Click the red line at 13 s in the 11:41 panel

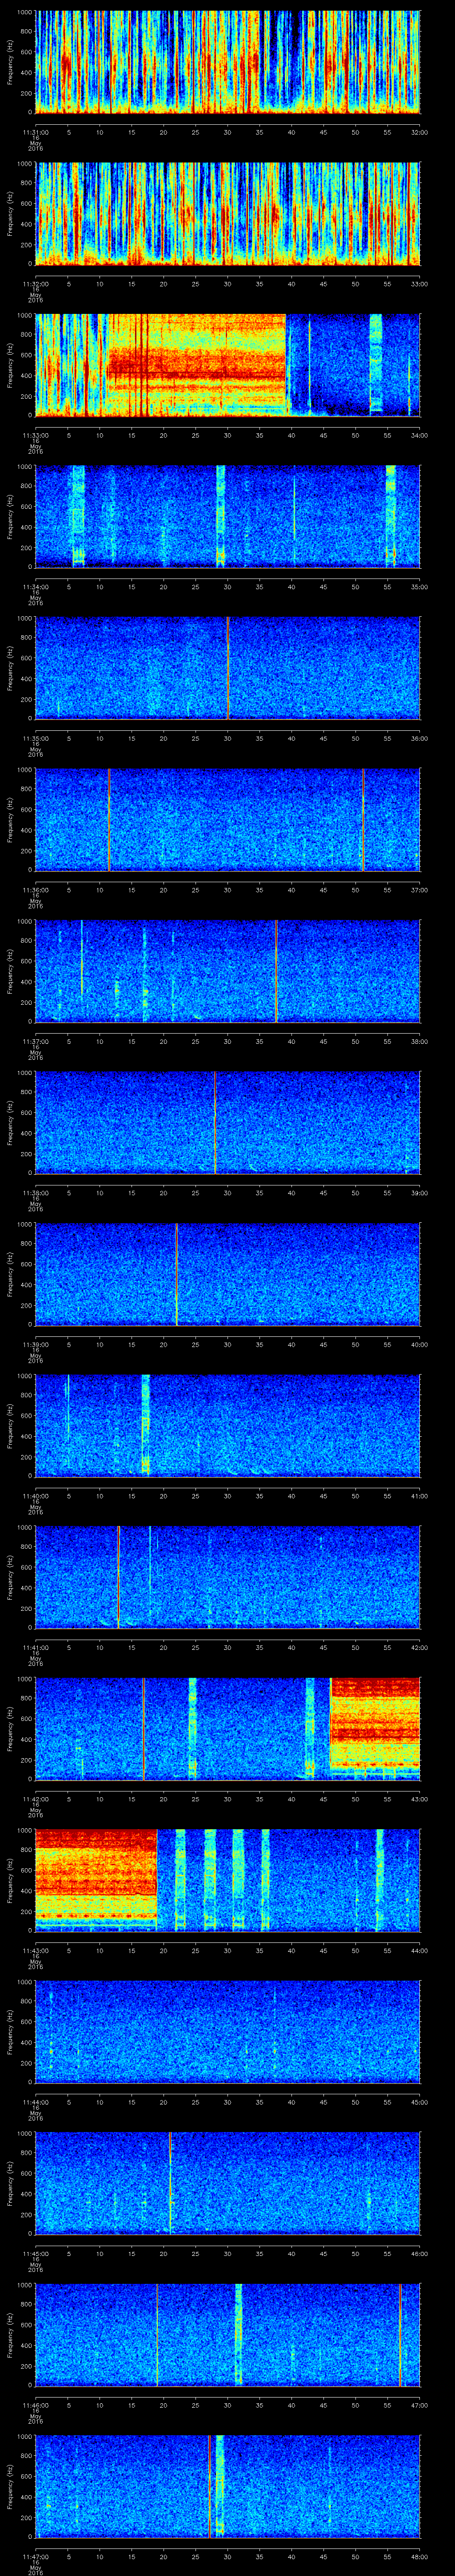click(118, 1577)
